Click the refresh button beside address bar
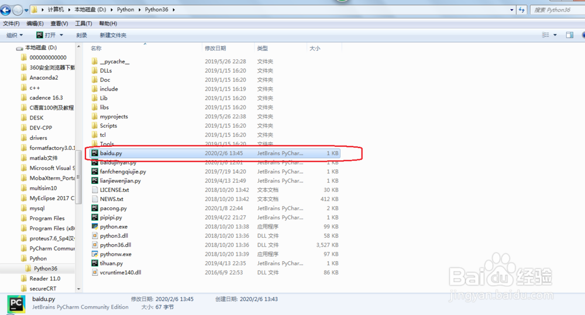585x315 pixels. [522, 10]
